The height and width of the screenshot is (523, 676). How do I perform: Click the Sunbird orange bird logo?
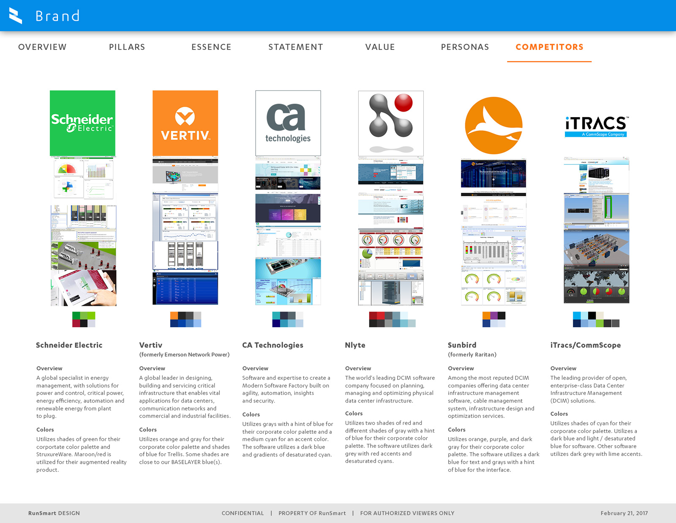point(493,126)
